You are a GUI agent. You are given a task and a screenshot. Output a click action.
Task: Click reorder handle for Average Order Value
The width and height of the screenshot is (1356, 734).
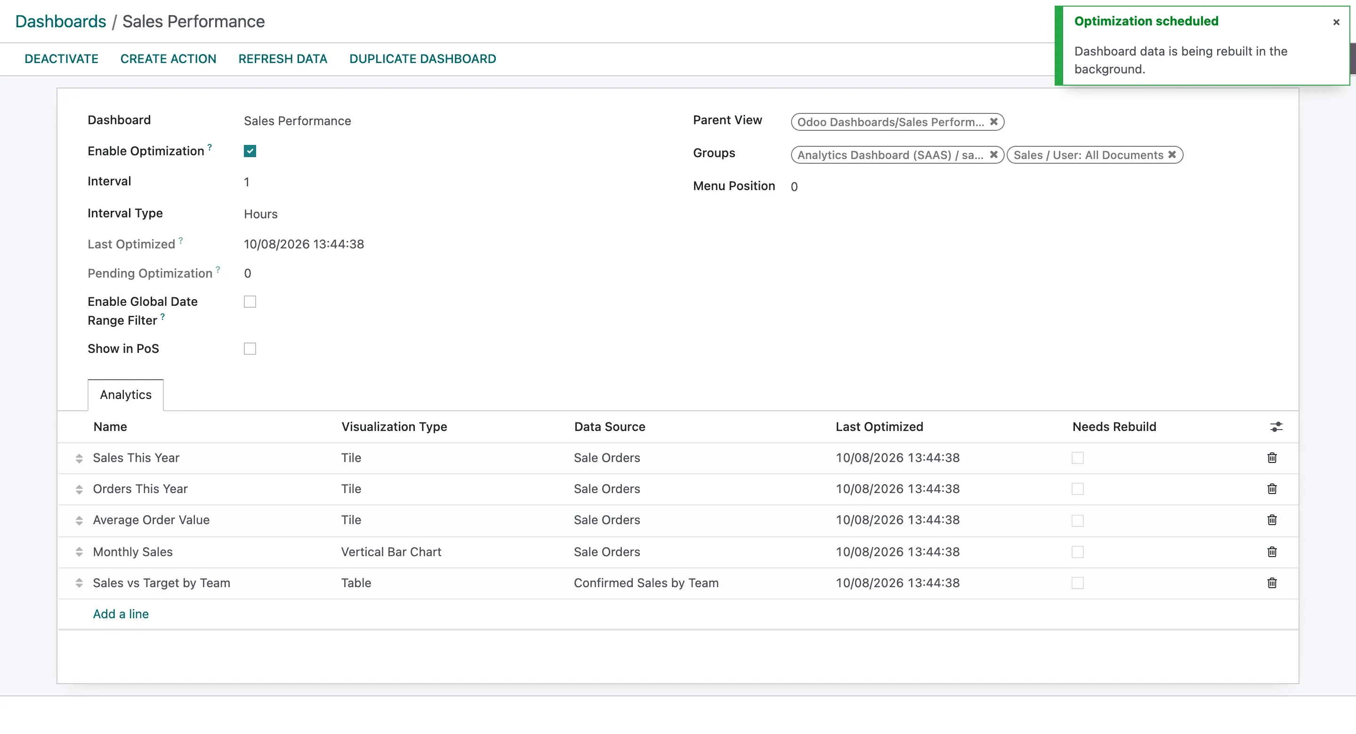pyautogui.click(x=79, y=520)
